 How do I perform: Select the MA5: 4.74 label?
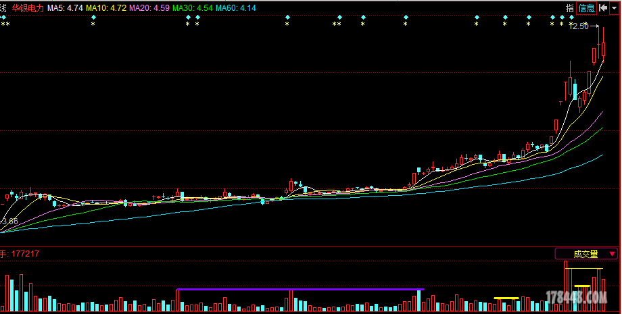click(x=65, y=8)
